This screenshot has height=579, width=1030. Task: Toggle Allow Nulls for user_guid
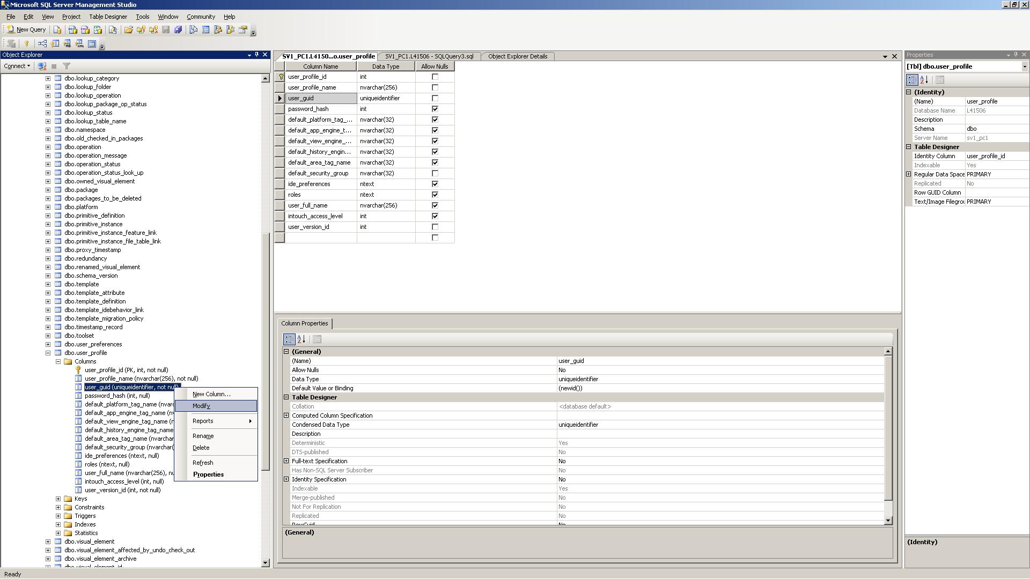tap(435, 98)
